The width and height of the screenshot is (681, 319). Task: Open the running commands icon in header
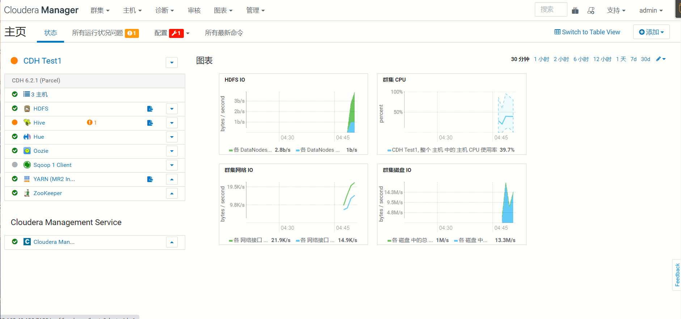click(591, 10)
